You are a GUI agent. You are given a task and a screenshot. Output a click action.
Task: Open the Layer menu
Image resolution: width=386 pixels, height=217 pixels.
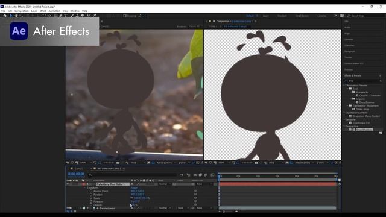[x=34, y=11]
